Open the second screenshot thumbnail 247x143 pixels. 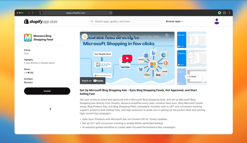[192, 58]
